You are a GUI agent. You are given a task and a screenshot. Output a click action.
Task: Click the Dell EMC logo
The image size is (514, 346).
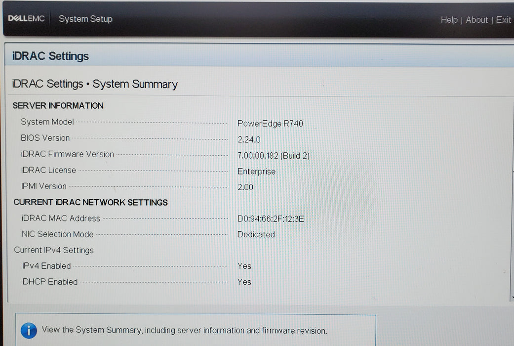26,18
